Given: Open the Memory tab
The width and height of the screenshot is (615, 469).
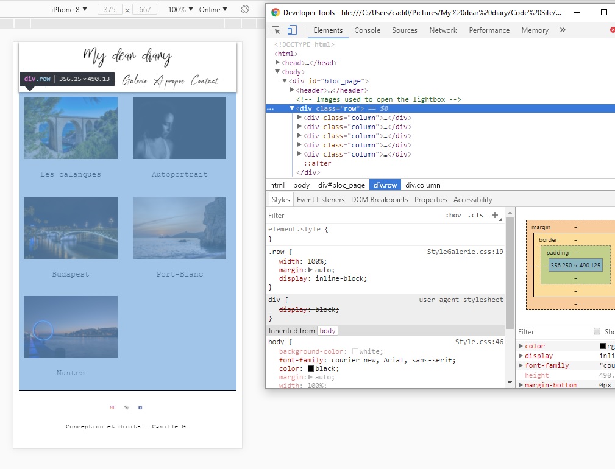Looking at the screenshot, I should (x=535, y=30).
